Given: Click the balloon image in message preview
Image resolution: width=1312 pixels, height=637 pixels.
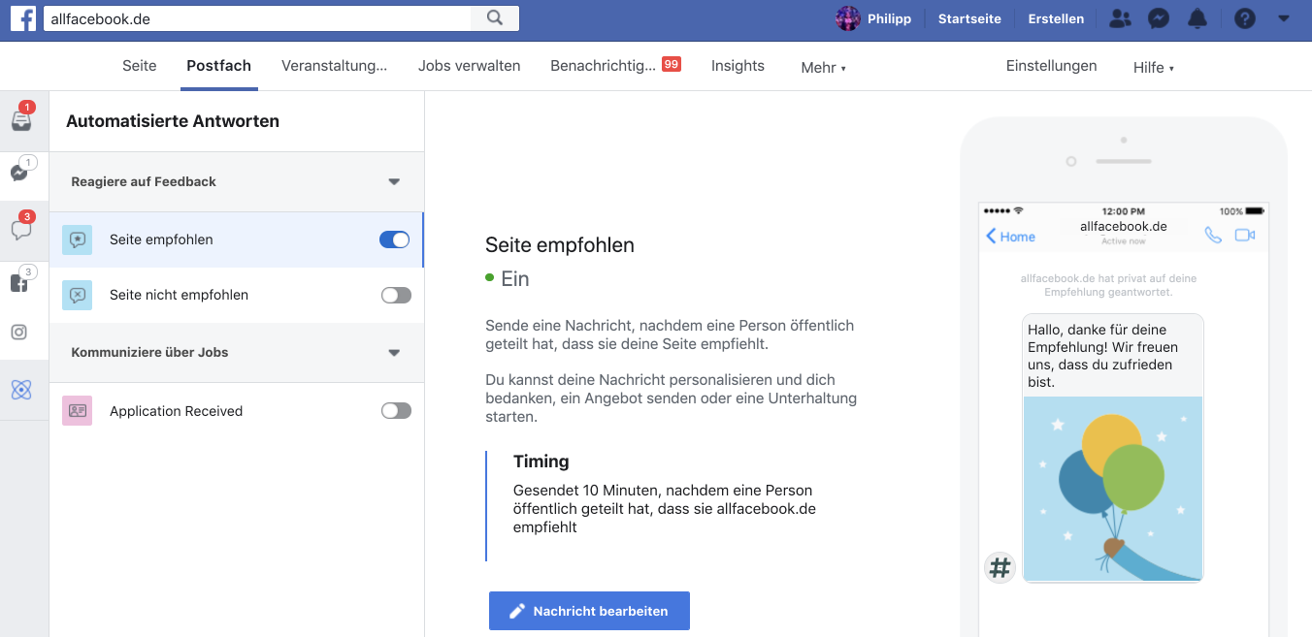Looking at the screenshot, I should pos(1113,489).
